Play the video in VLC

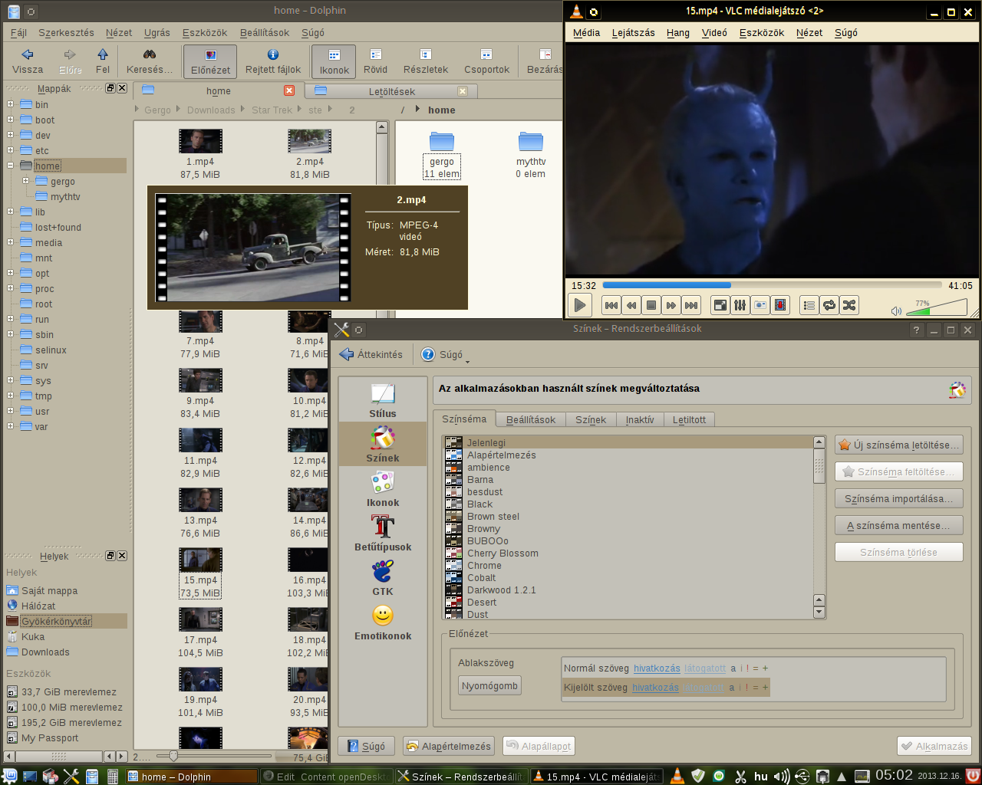580,305
